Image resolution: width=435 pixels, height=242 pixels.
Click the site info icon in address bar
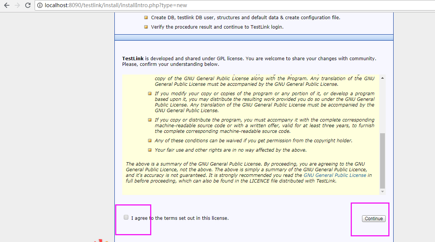point(40,5)
